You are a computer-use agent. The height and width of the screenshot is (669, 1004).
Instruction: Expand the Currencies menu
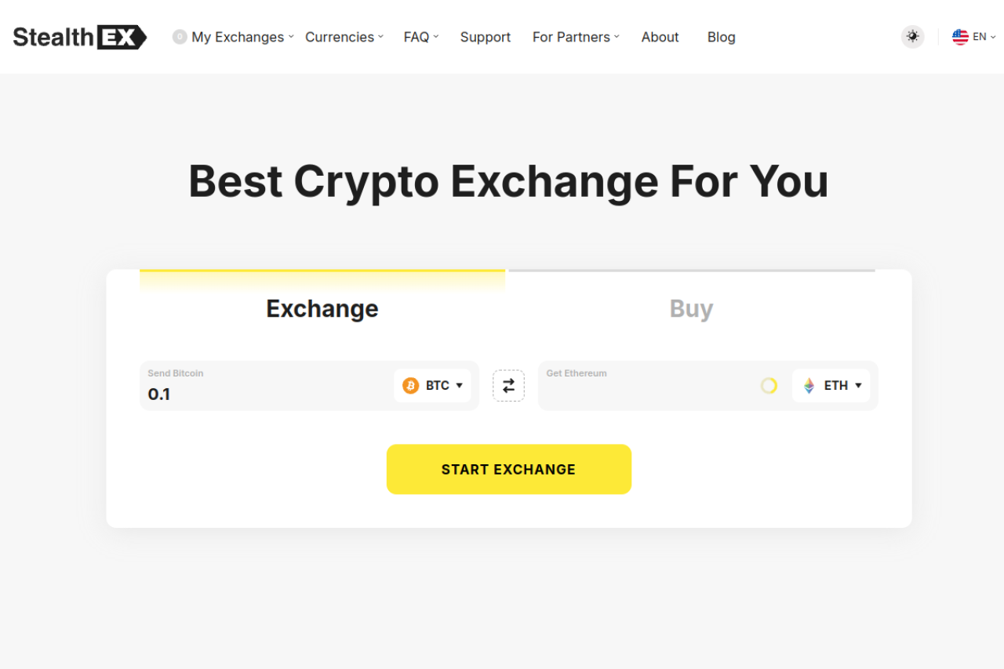tap(344, 37)
